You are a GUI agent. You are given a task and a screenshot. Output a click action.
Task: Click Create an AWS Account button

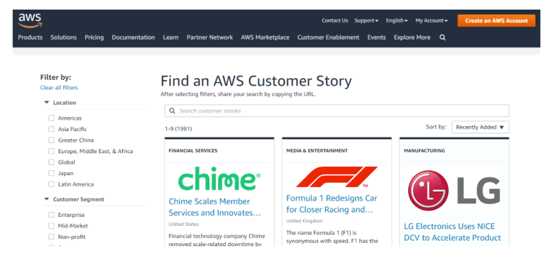coord(496,21)
